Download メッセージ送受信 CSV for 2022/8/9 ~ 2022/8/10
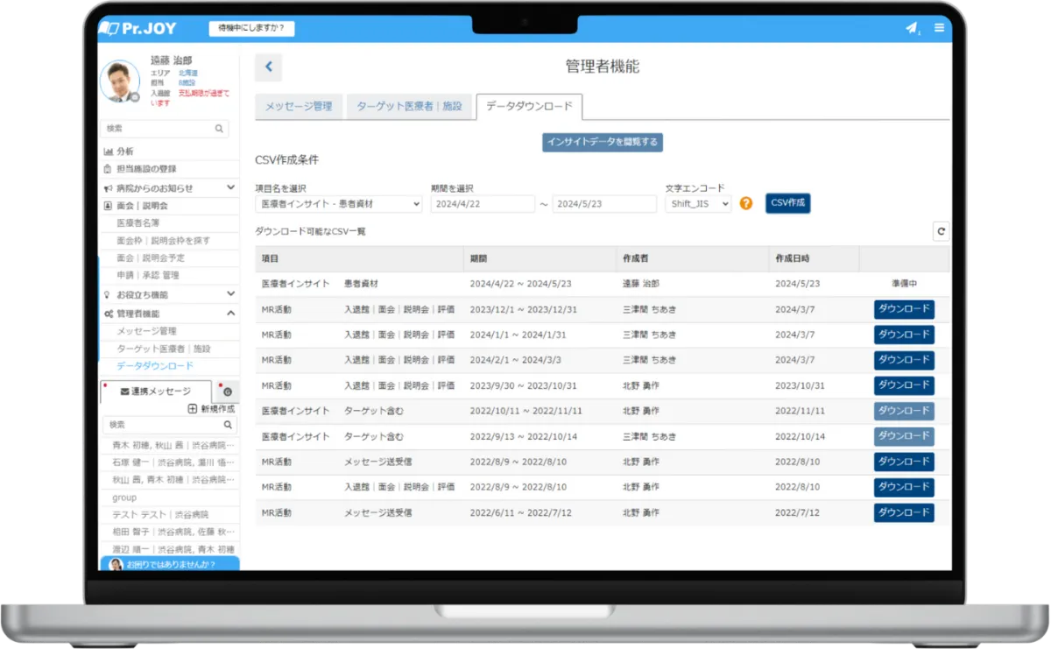This screenshot has width=1051, height=649. click(x=904, y=462)
